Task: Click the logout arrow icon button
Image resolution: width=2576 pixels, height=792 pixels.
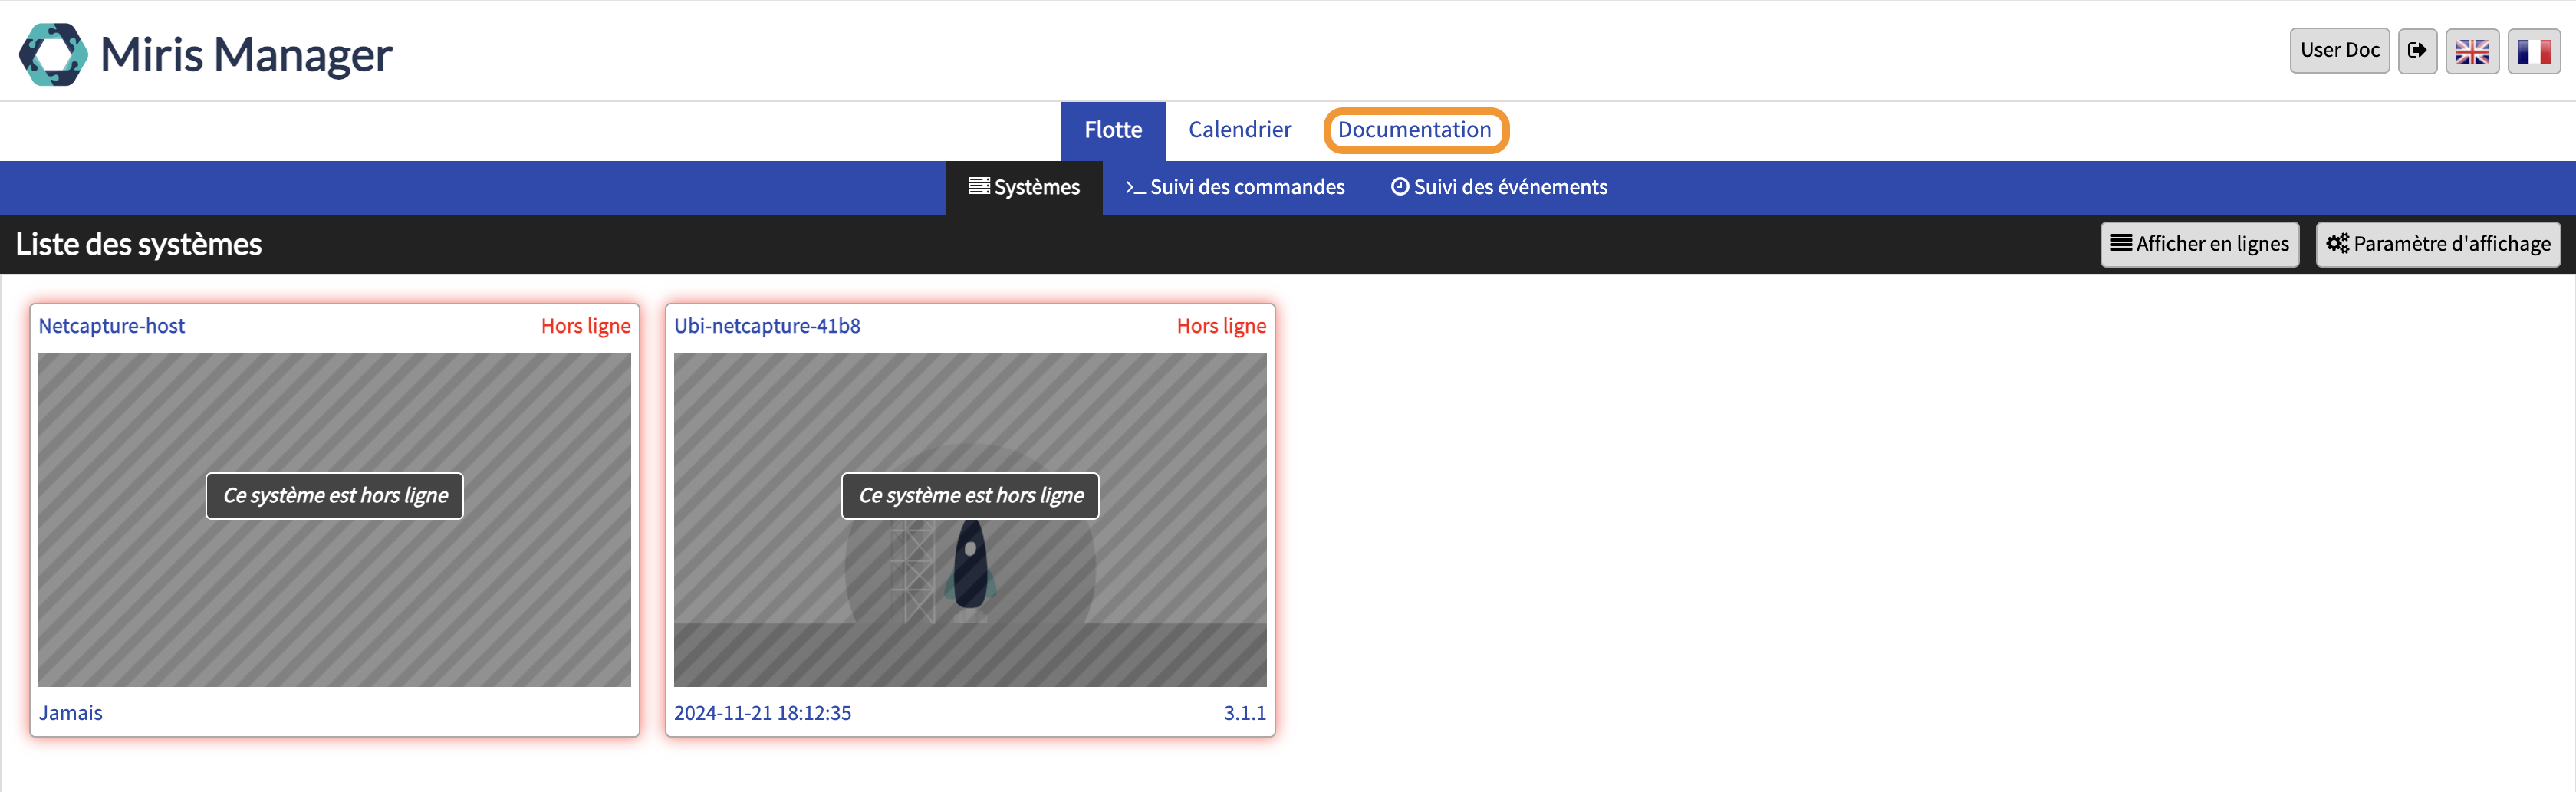Action: pos(2417,51)
